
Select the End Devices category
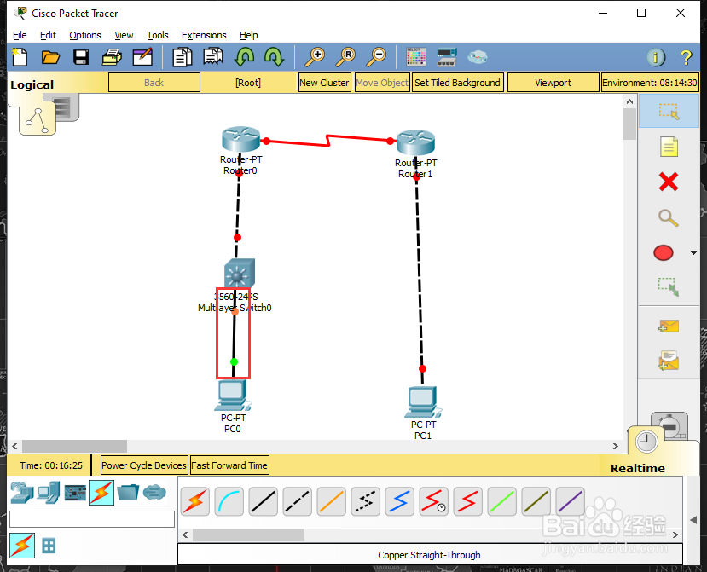pyautogui.click(x=49, y=492)
